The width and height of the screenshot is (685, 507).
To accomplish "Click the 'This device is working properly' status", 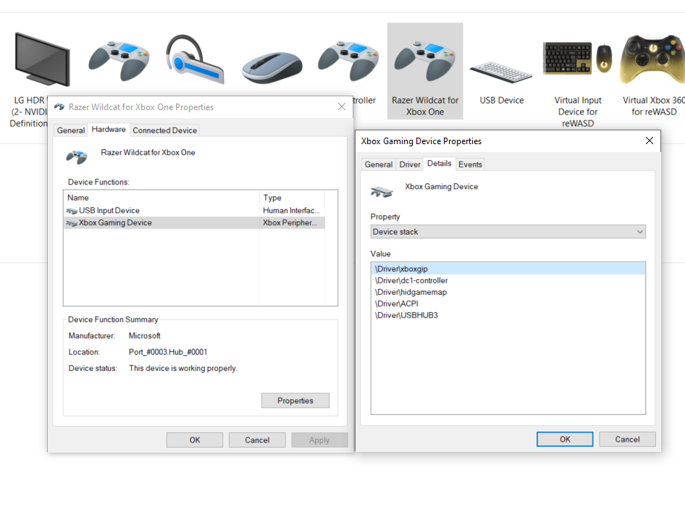I will coord(183,368).
